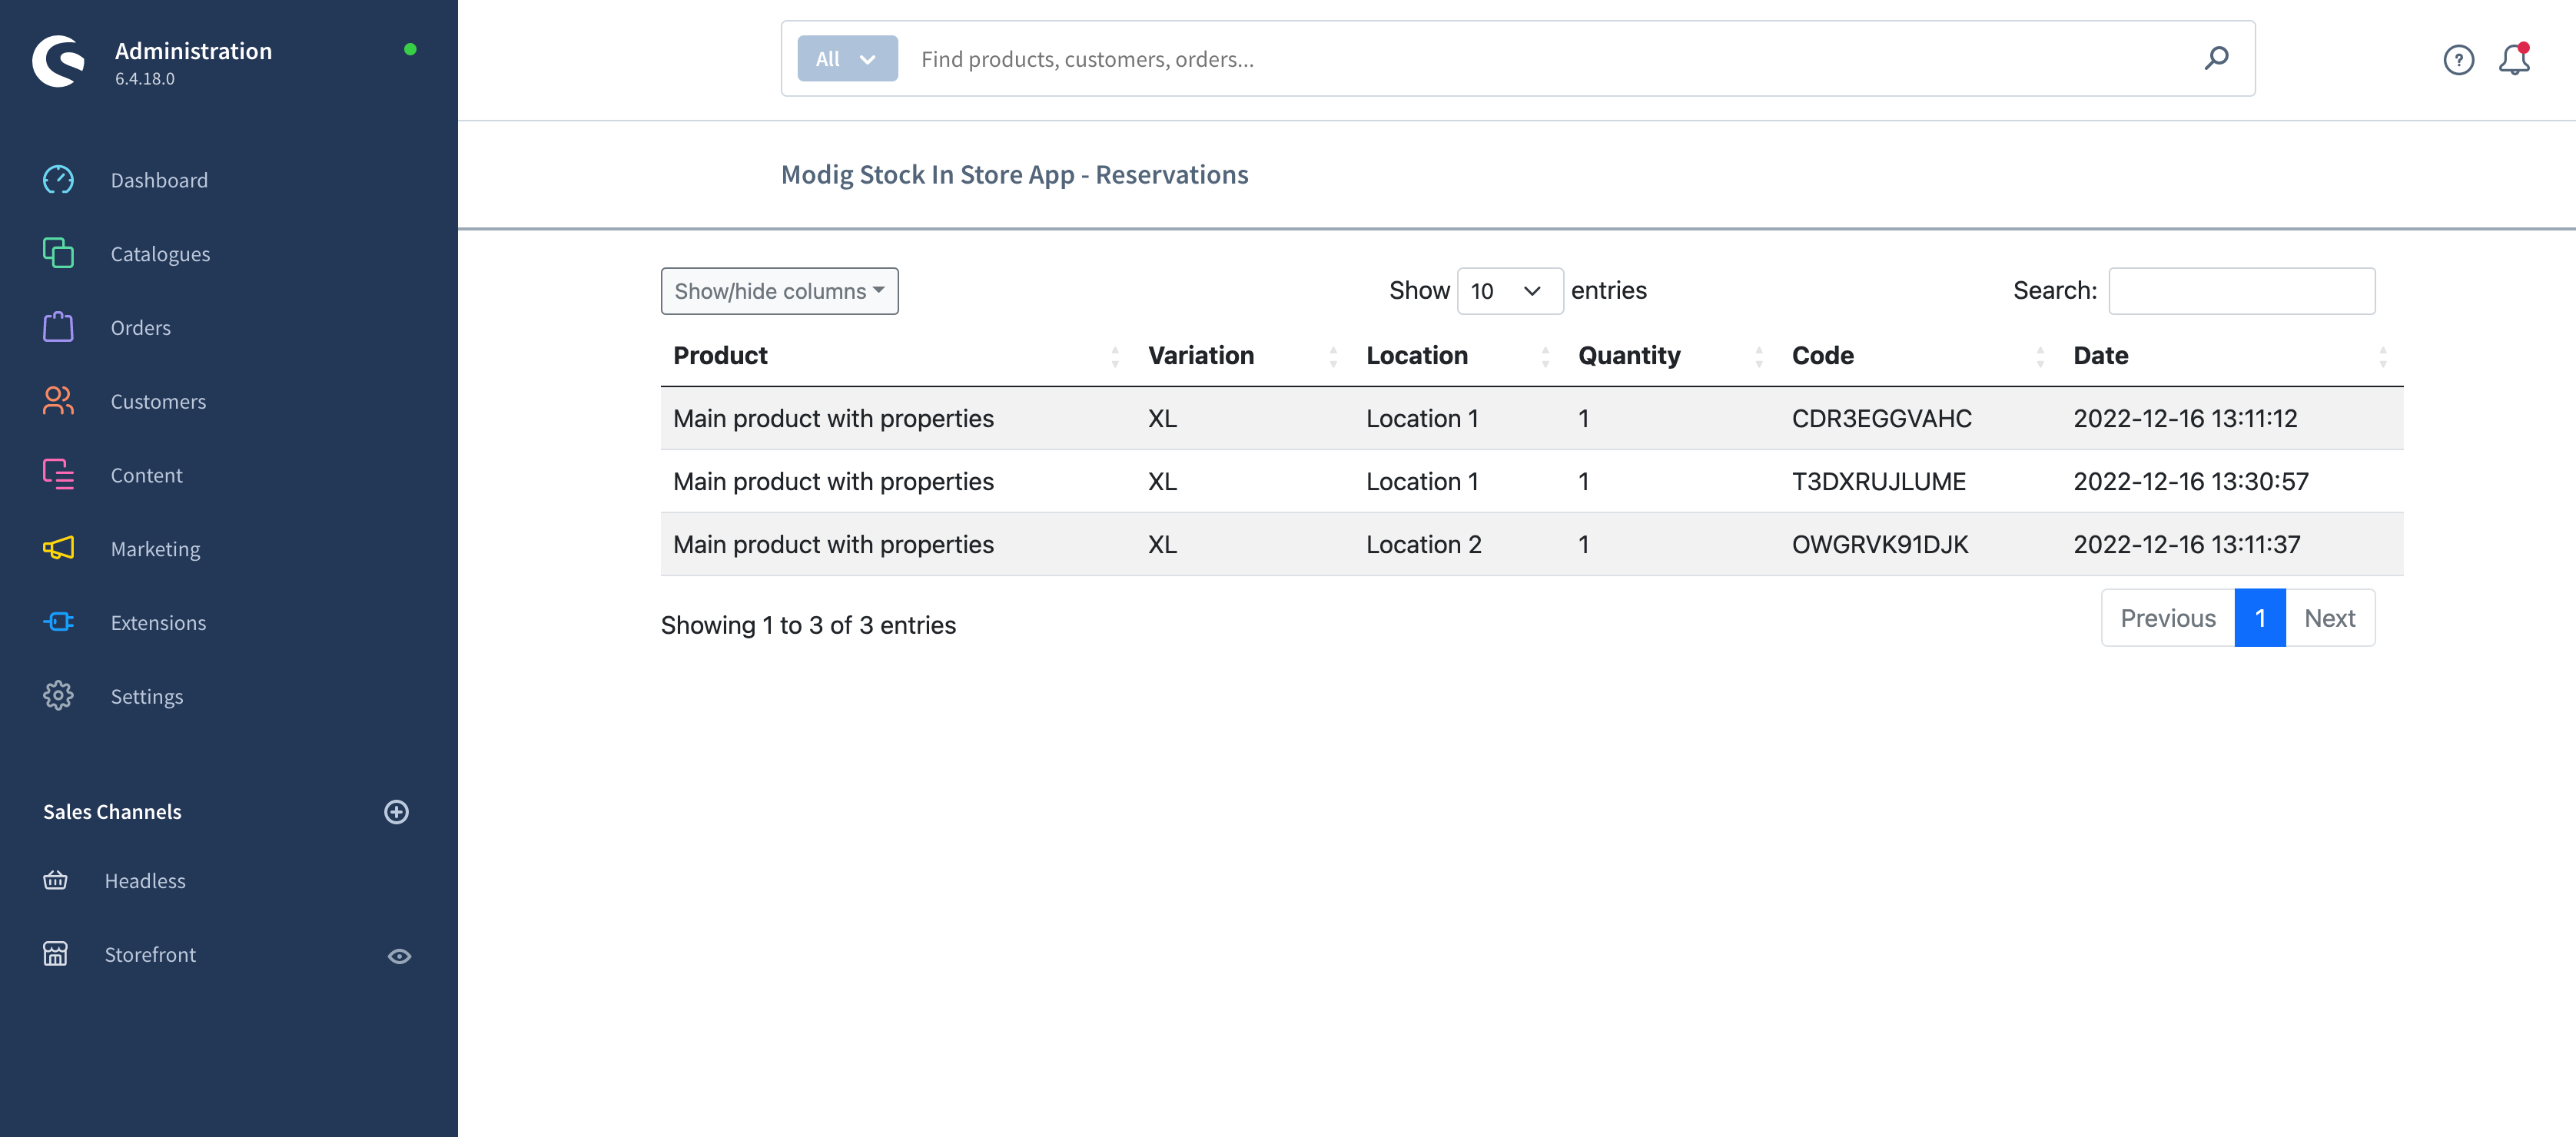2576x1137 pixels.
Task: Click code T3DXRUJLUME cell
Action: [1878, 482]
